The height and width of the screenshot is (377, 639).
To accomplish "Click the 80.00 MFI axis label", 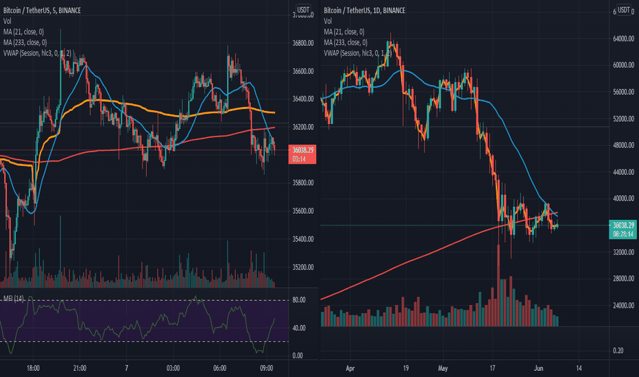I will [299, 300].
